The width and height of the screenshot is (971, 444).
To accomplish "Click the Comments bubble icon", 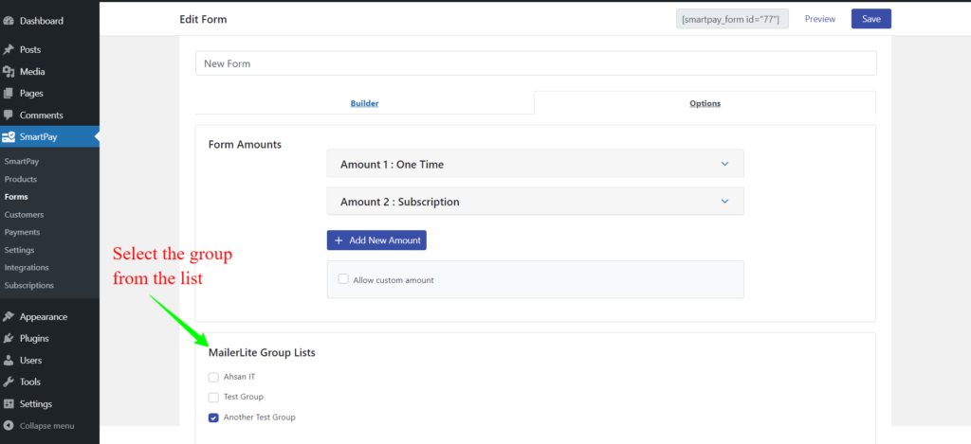I will [x=9, y=115].
